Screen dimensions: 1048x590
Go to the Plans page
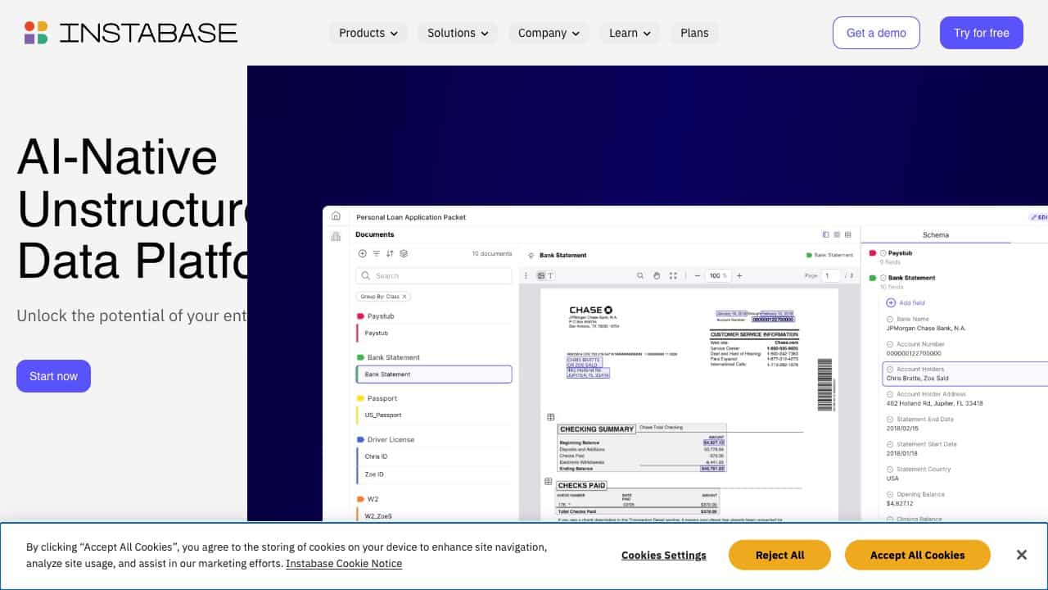coord(694,33)
